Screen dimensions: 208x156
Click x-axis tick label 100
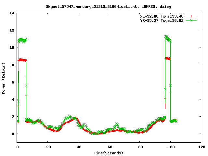(x=171, y=147)
